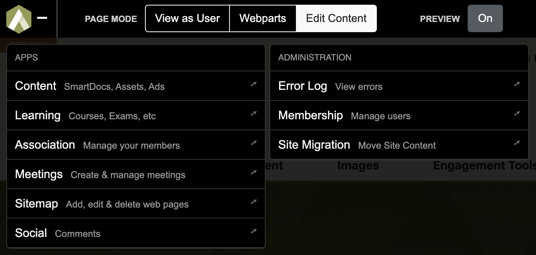The image size is (536, 255).
Task: Click the Engagement Tools tab behind the menu
Action: click(484, 166)
